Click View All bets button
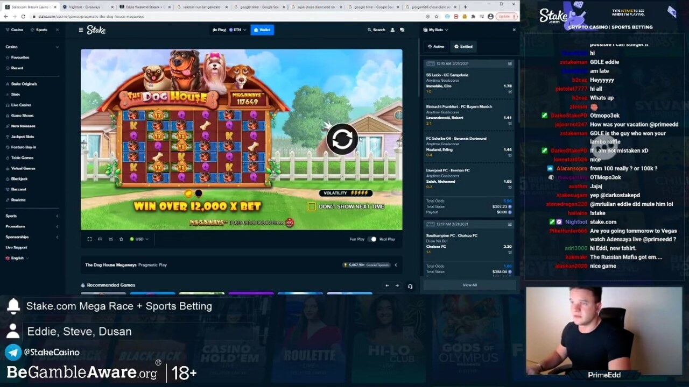 (x=469, y=285)
